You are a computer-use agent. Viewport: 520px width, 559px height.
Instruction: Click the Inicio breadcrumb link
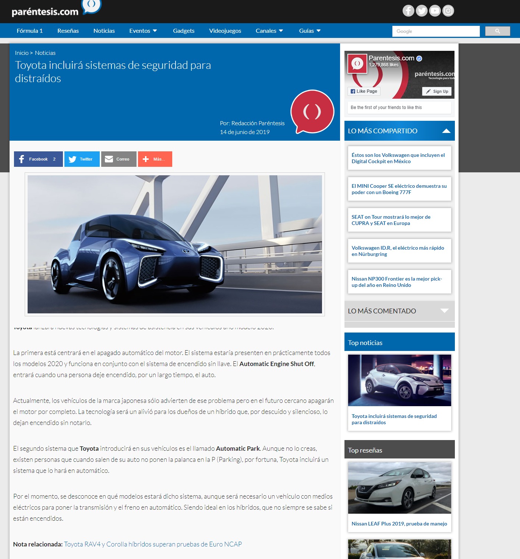click(22, 53)
